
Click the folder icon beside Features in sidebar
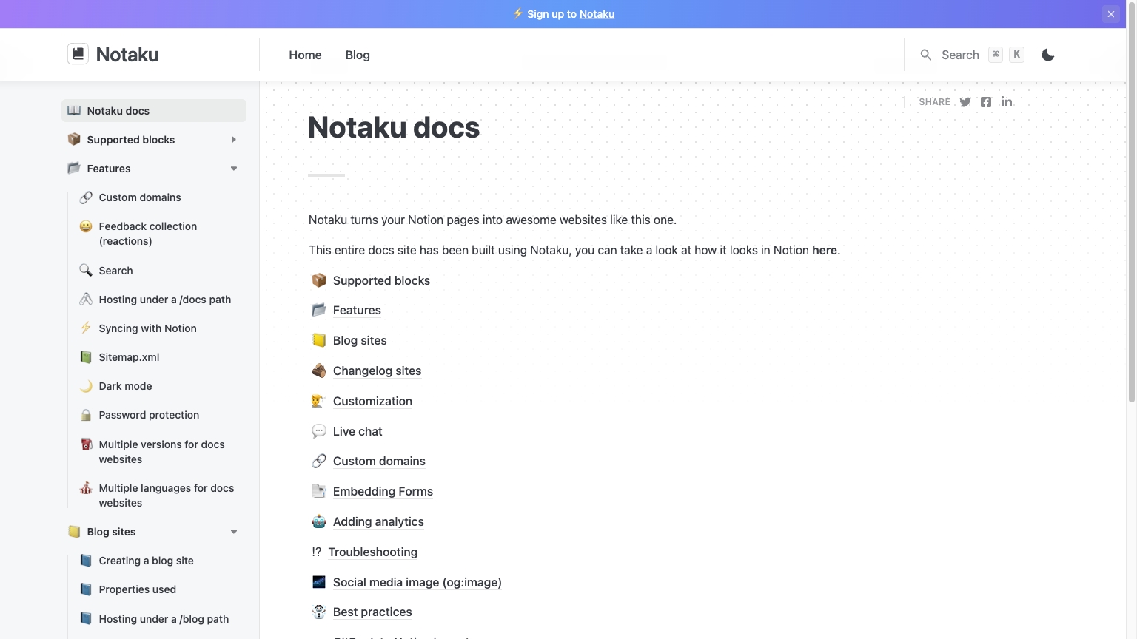pyautogui.click(x=74, y=168)
